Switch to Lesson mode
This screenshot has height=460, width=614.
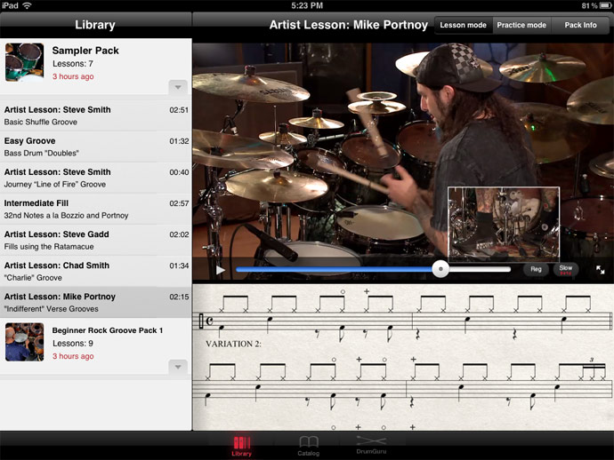click(x=464, y=25)
